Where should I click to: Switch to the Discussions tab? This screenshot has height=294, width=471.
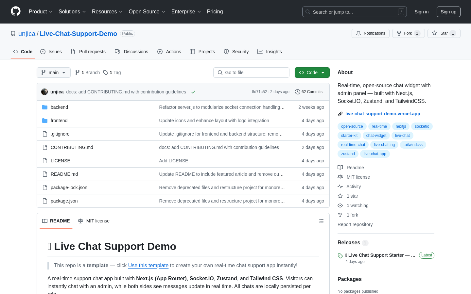click(131, 52)
